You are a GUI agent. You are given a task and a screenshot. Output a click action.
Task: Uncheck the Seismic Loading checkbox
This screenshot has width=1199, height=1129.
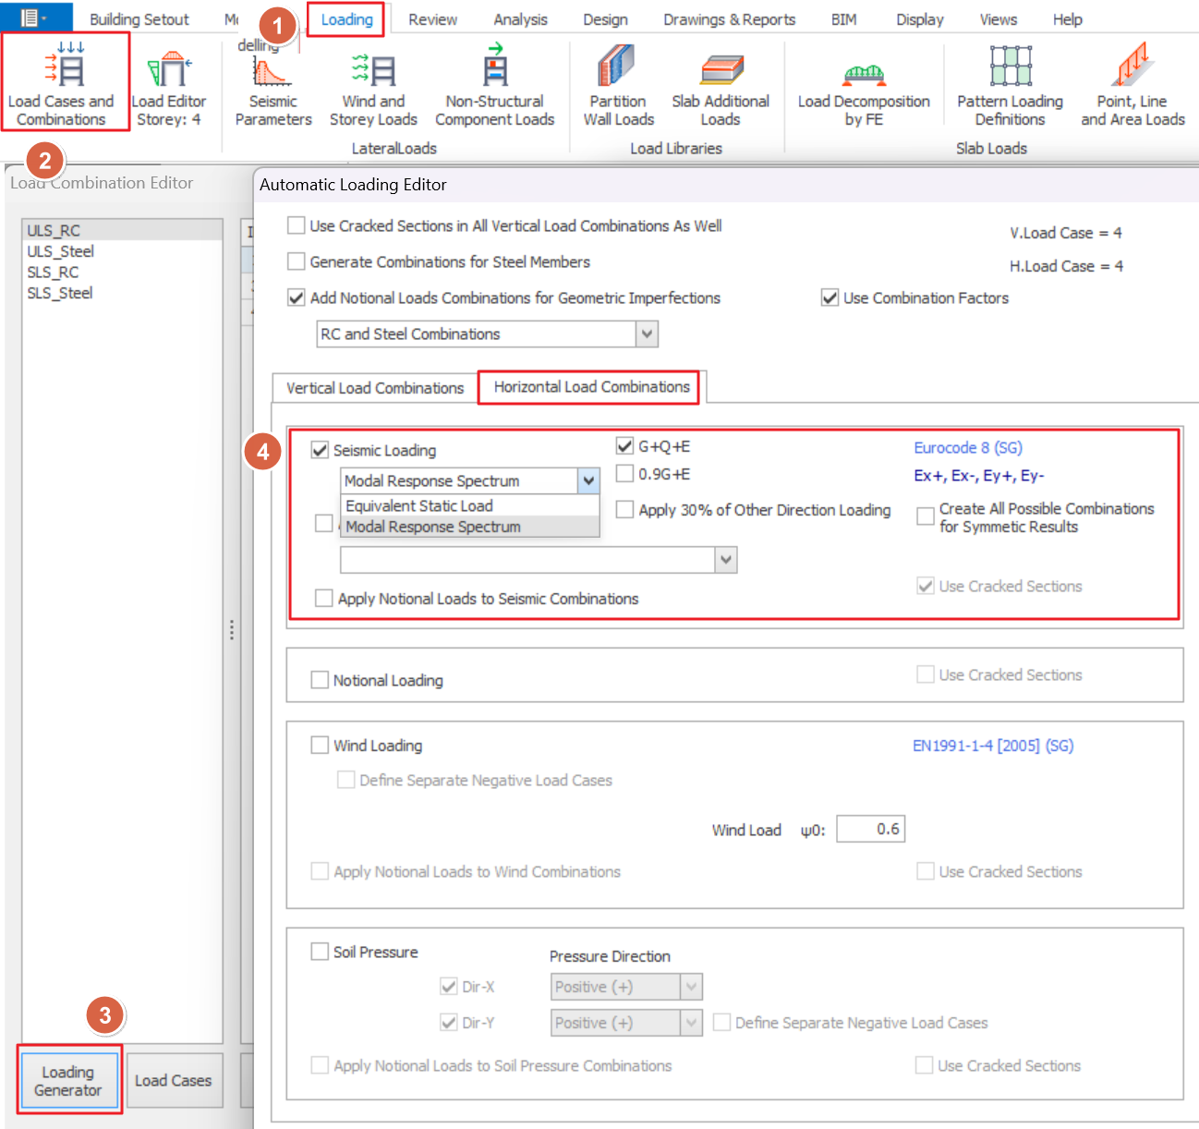click(321, 450)
